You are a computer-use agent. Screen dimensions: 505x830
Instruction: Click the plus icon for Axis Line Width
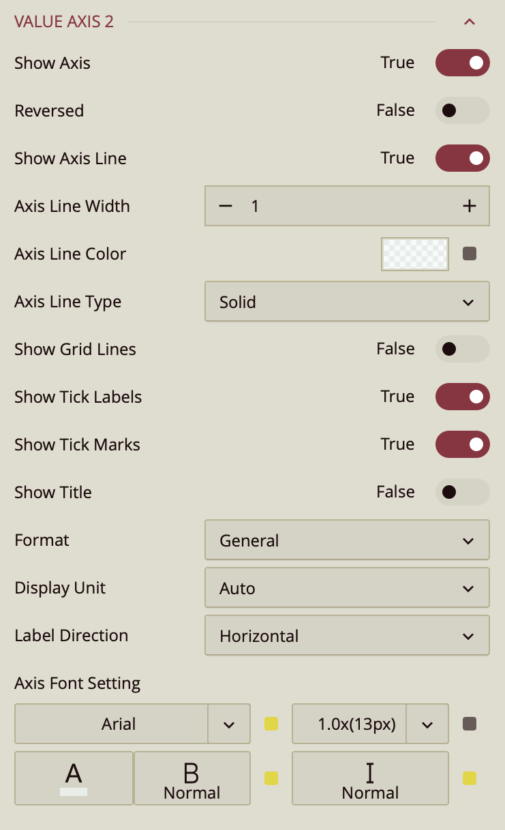pyautogui.click(x=469, y=206)
